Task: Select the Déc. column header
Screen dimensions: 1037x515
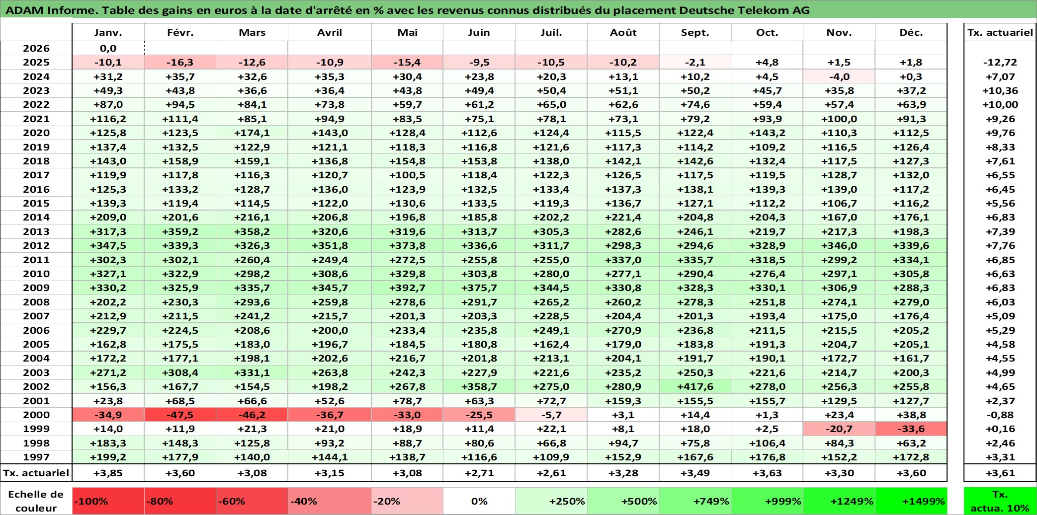Action: click(911, 32)
